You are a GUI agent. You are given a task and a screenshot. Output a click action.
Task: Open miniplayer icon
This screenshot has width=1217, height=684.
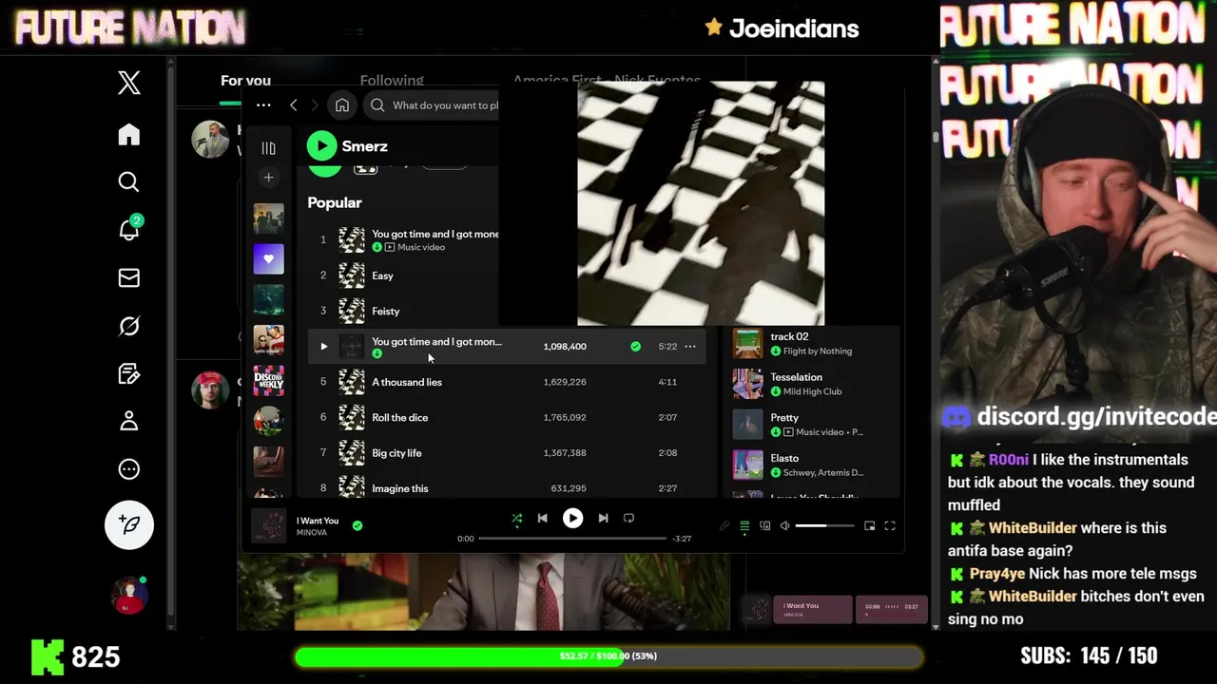(x=869, y=526)
